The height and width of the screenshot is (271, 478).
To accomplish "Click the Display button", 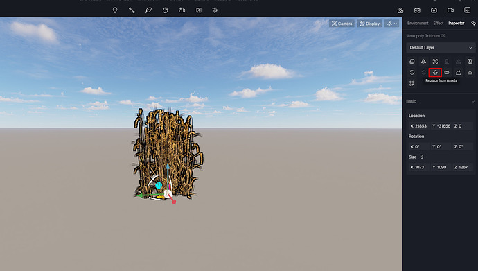I will [369, 24].
